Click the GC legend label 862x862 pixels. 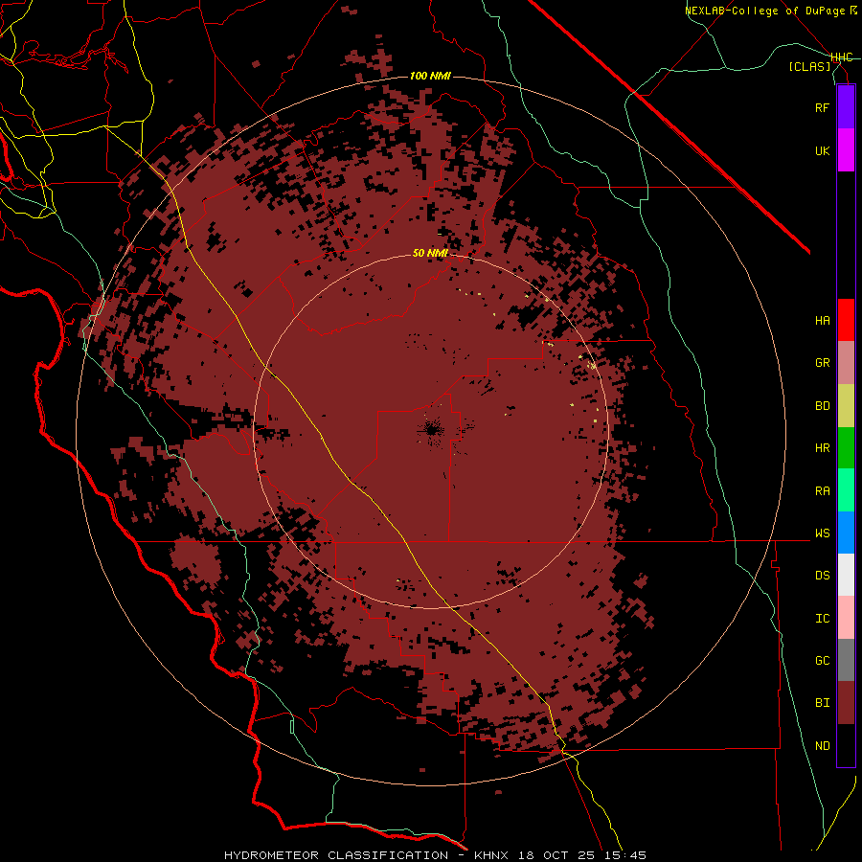823,661
